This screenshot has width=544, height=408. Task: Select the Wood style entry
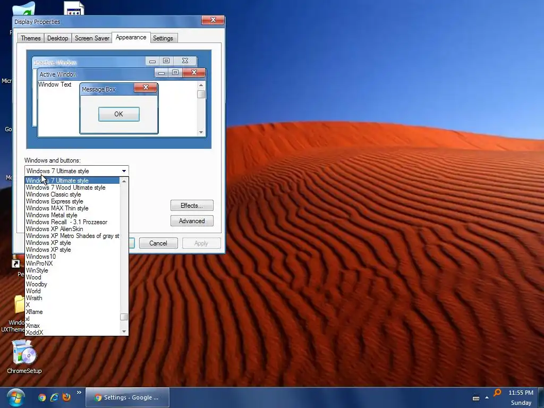(72, 277)
